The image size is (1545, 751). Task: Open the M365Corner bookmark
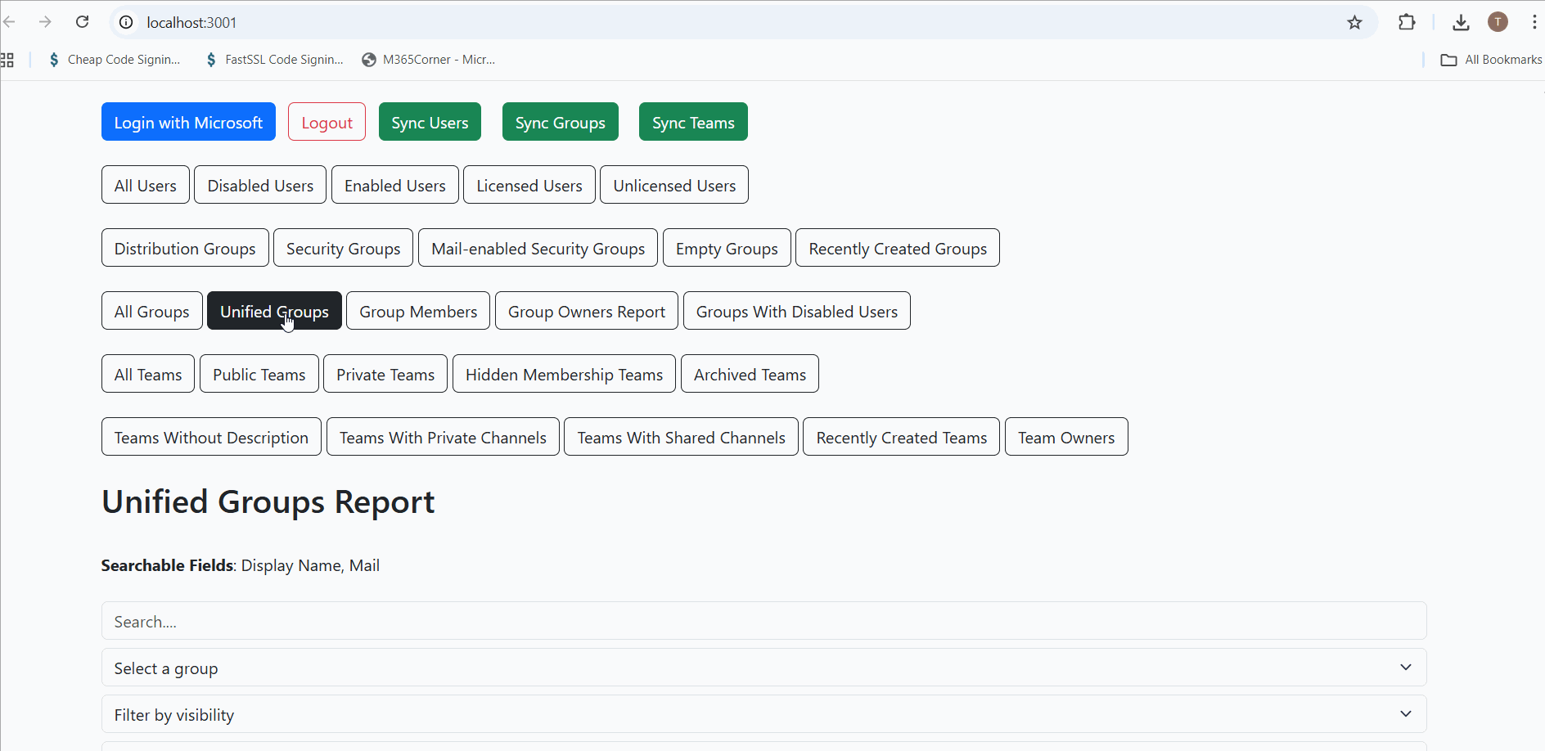pyautogui.click(x=429, y=60)
